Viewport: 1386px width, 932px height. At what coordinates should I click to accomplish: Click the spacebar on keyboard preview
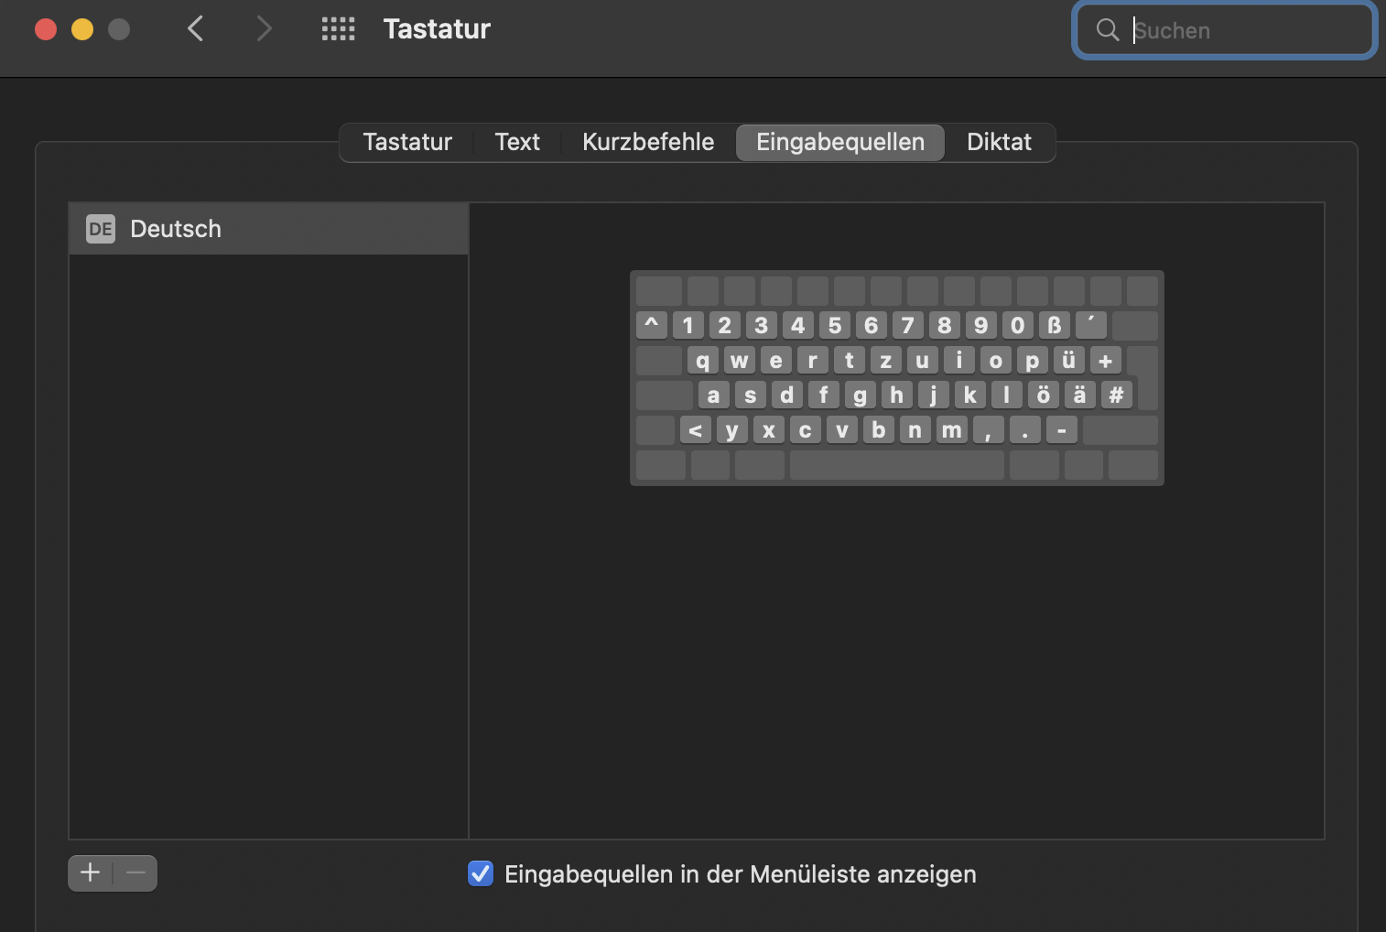[896, 464]
